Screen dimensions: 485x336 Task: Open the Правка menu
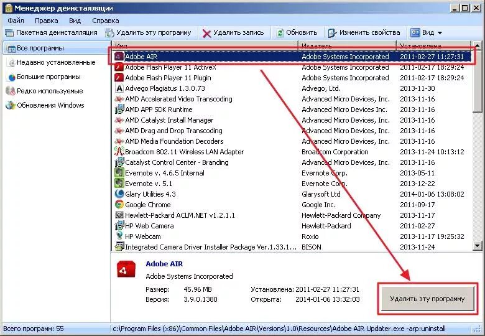[x=47, y=21]
